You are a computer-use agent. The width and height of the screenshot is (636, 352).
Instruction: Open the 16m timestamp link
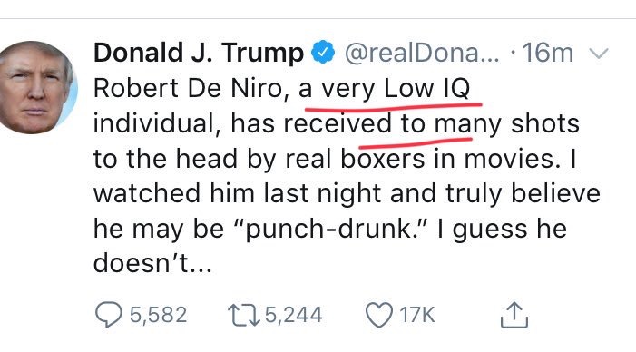point(548,54)
